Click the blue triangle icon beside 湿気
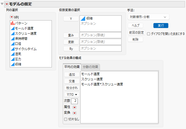This screenshot has height=129, width=186. 13,54
